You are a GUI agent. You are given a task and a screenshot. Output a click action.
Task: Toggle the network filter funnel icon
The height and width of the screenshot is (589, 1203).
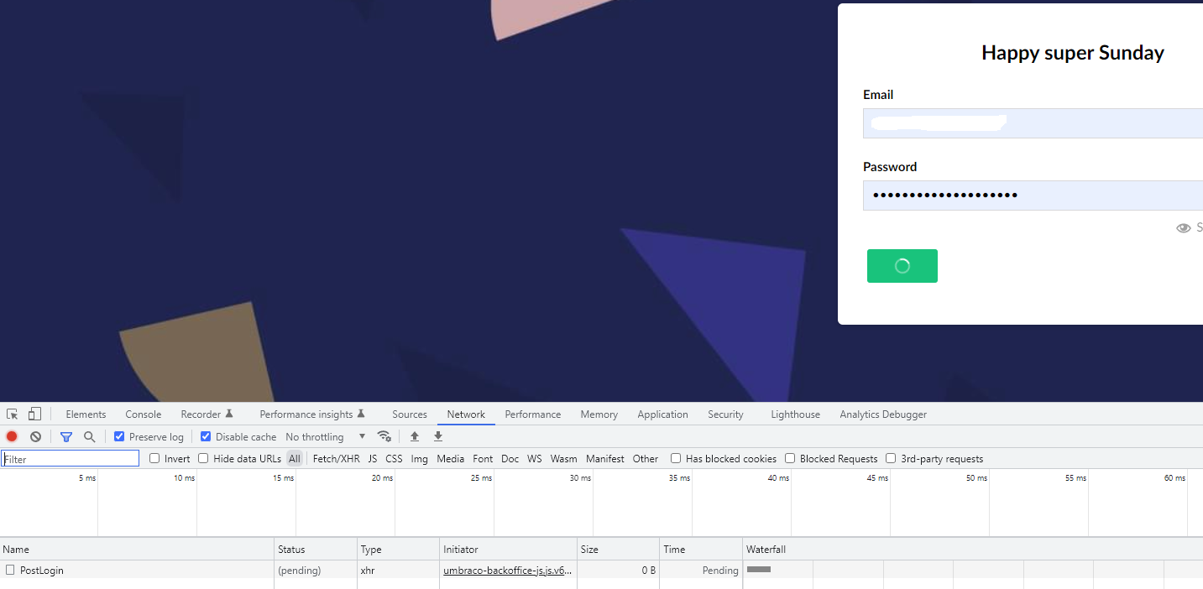(66, 437)
